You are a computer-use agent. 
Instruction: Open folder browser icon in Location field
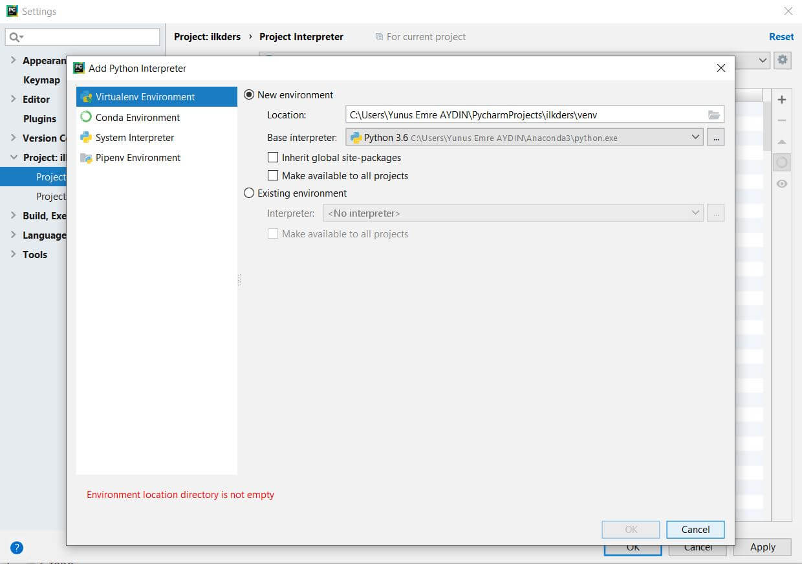[714, 114]
